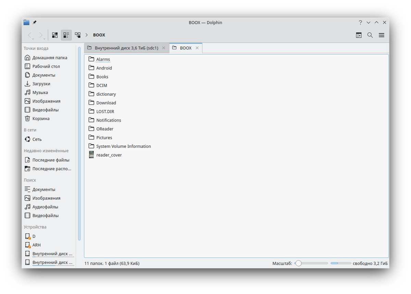Click the pin window icon

click(35, 23)
